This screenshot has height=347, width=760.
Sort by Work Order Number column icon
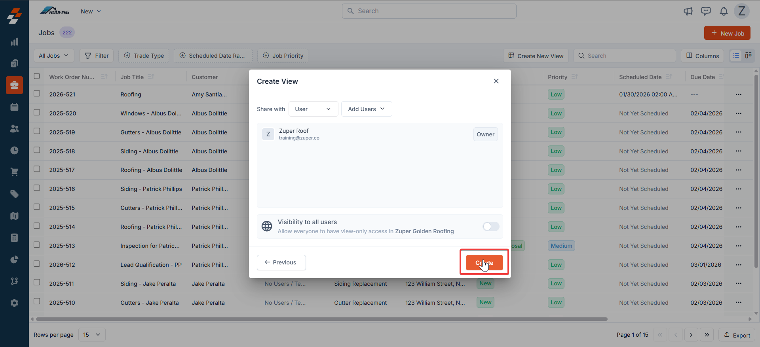104,77
